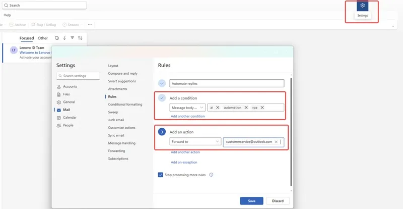Viewport: 403px width, 209px height.
Task: Click 'Add another condition' link
Action: point(187,116)
